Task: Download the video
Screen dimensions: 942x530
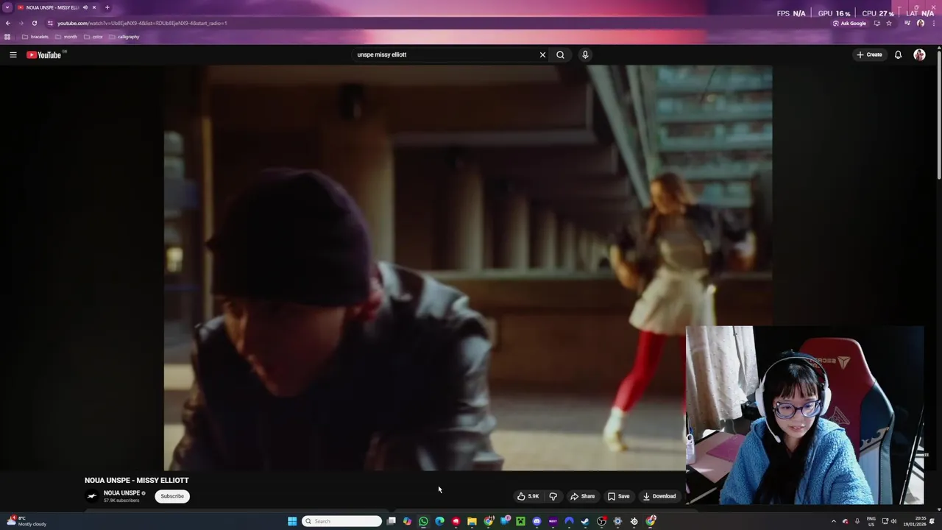Action: 659,496
